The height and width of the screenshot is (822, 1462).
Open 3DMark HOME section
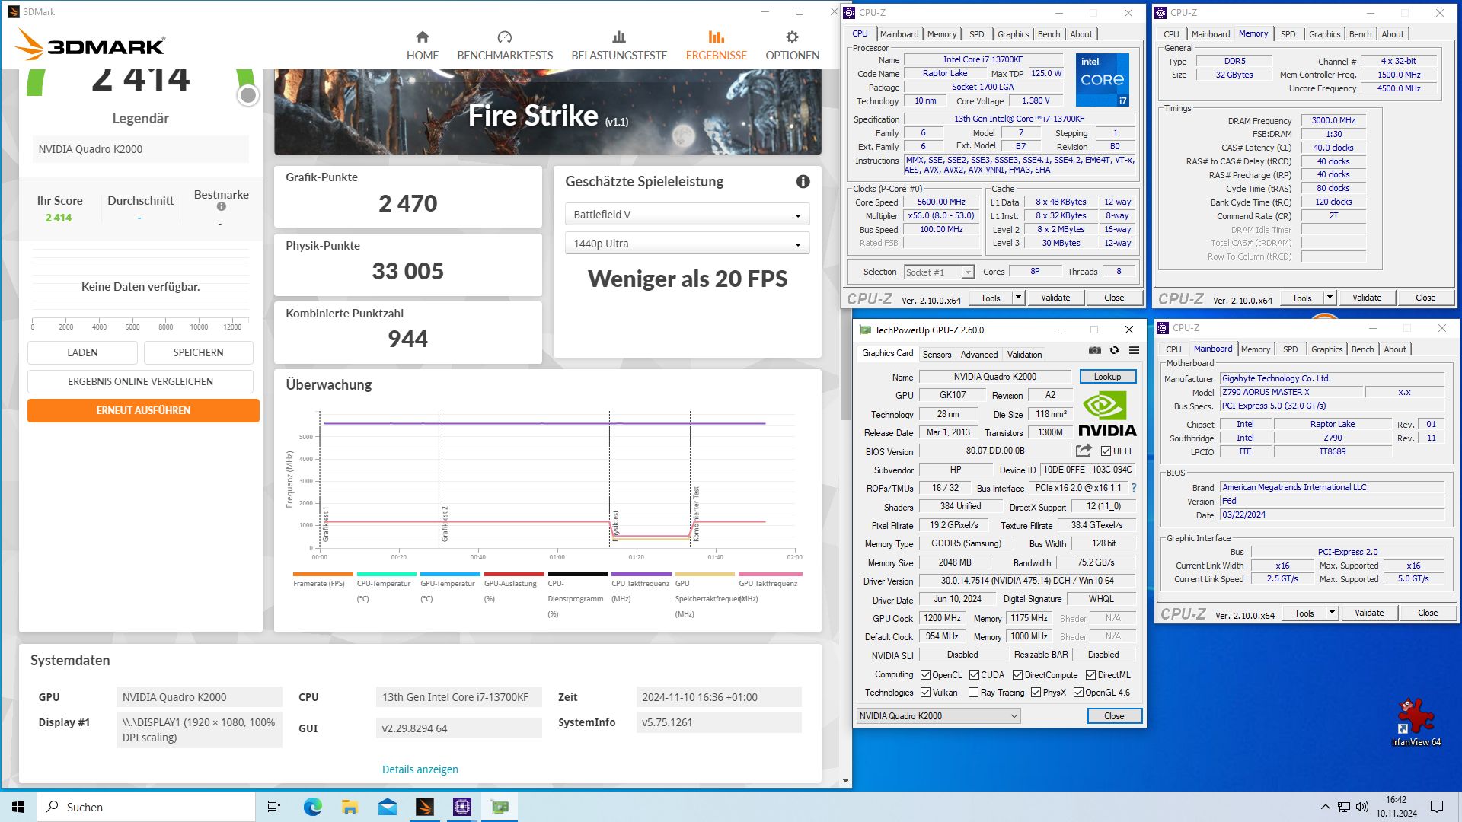point(422,46)
